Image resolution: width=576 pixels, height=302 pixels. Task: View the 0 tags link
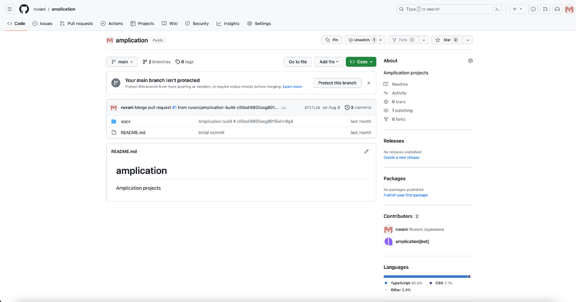pyautogui.click(x=185, y=62)
